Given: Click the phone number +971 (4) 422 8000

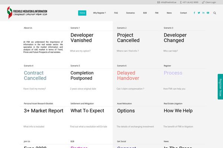Looking at the screenshot, I should pyautogui.click(x=189, y=2).
